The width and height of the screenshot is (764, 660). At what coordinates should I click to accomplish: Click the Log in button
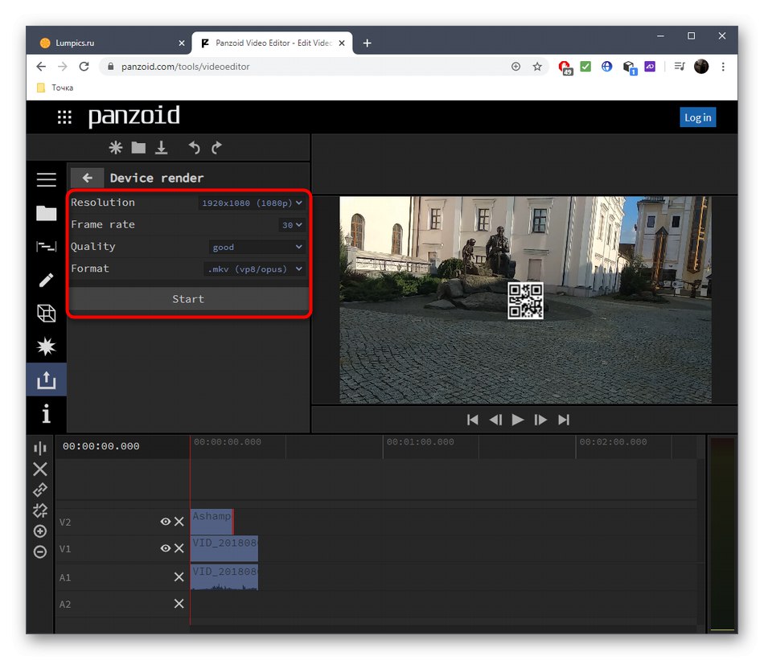(x=696, y=117)
